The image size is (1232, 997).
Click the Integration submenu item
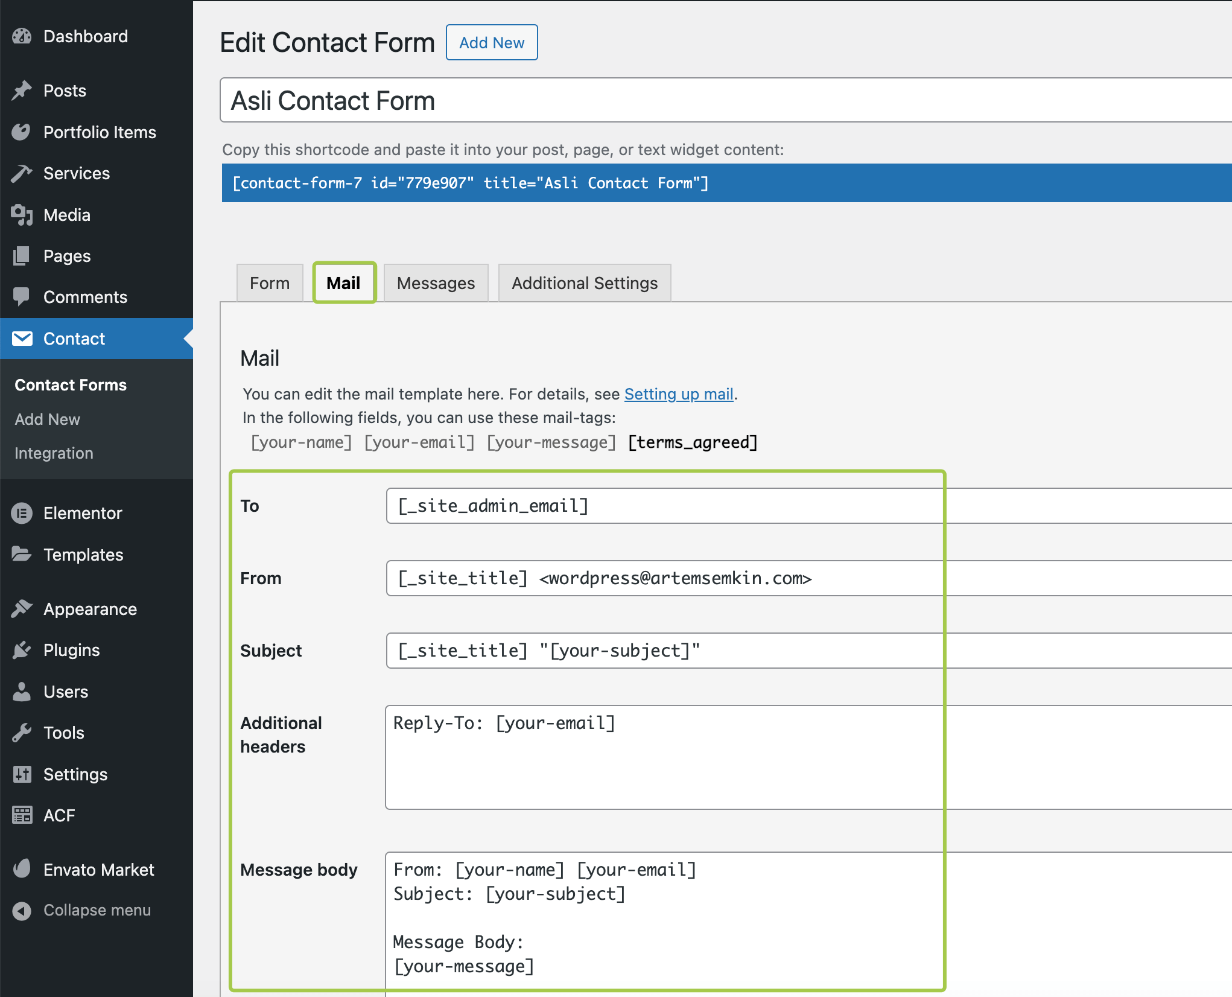point(54,453)
